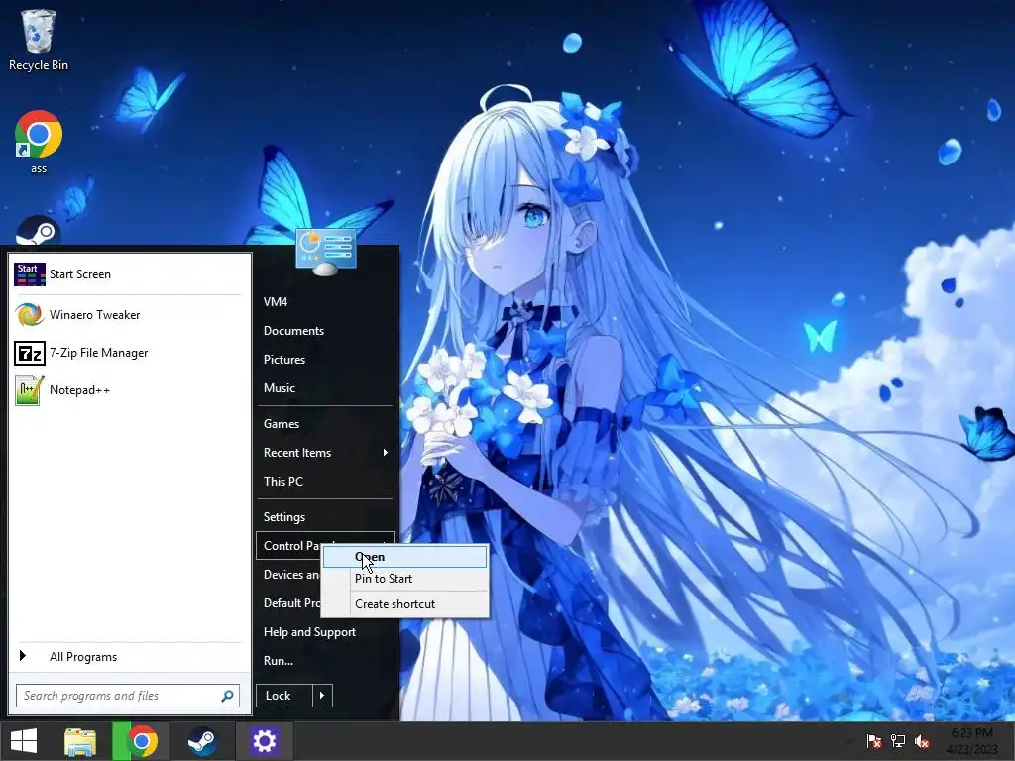Click the Recycle Bin label text
The height and width of the screenshot is (761, 1015).
(x=39, y=65)
